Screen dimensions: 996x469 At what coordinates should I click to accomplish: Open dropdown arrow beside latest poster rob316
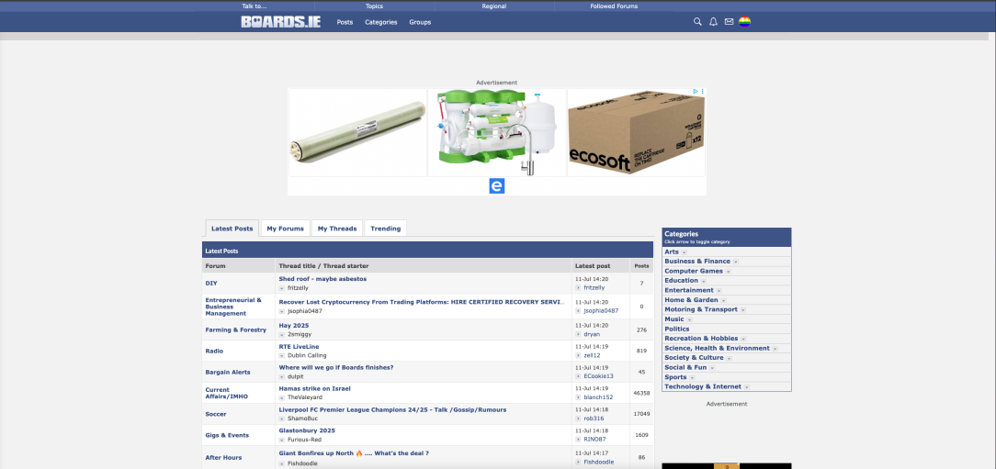pos(578,419)
